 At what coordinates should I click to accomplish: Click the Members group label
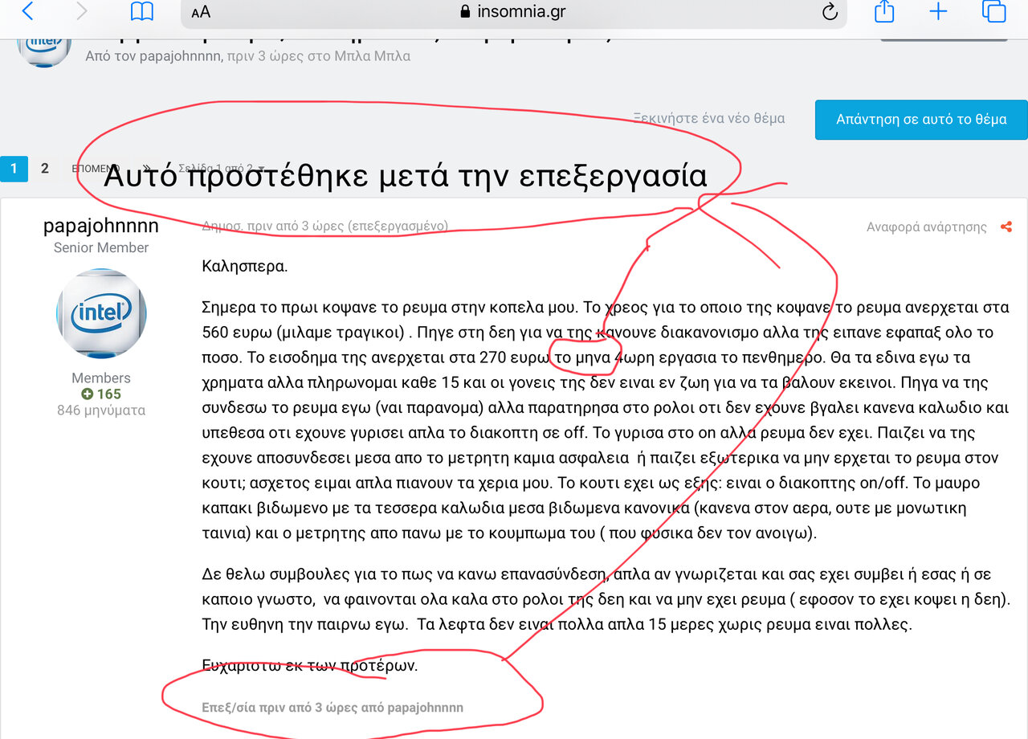coord(101,378)
